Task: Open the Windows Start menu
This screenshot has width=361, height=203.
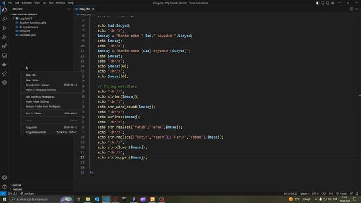Action: point(5,199)
